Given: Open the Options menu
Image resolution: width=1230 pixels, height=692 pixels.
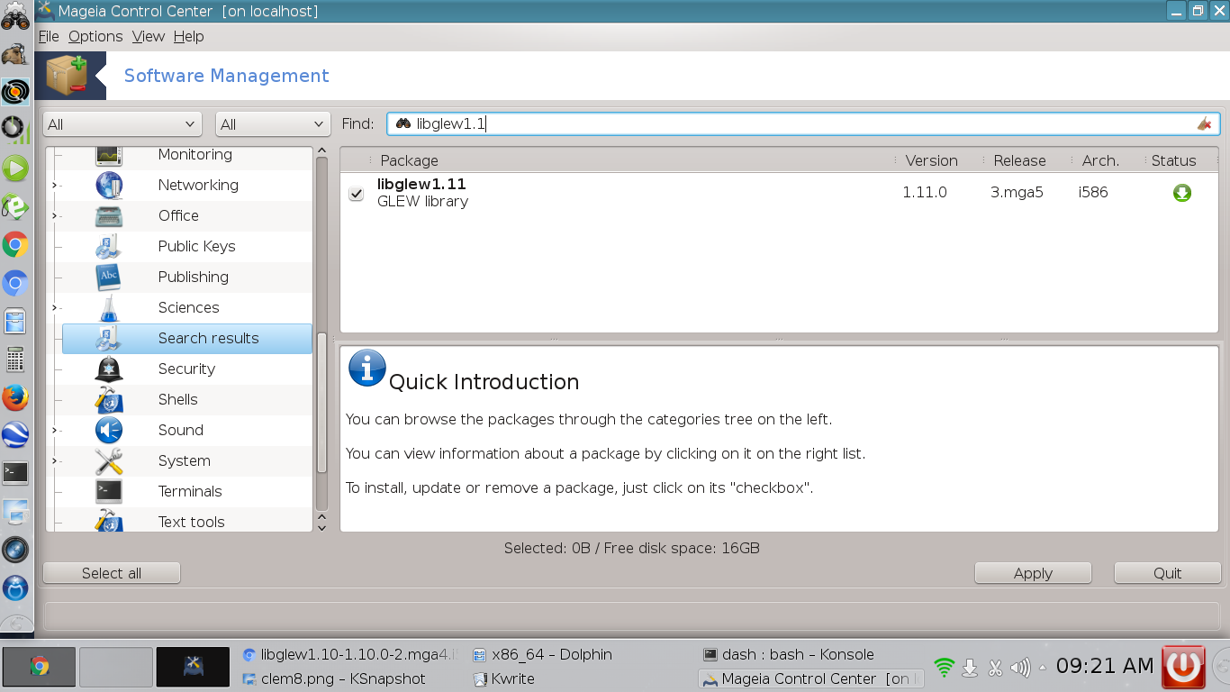Looking at the screenshot, I should click(x=95, y=36).
